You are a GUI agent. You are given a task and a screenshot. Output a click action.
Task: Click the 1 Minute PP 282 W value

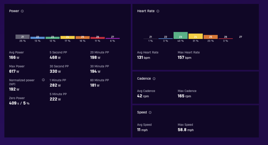[55, 85]
